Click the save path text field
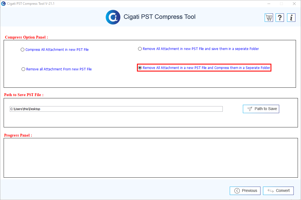 (x=116, y=109)
